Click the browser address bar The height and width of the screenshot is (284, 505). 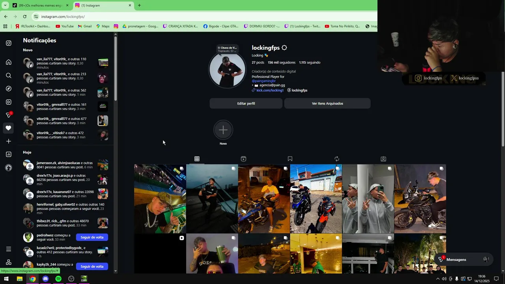[205, 17]
